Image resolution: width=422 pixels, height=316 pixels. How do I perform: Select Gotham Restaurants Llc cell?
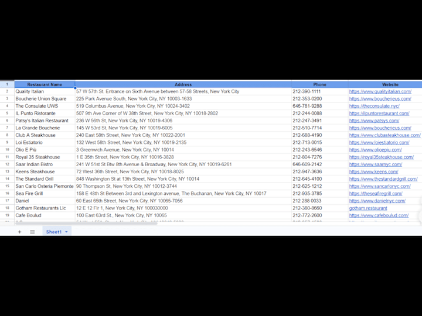point(45,208)
